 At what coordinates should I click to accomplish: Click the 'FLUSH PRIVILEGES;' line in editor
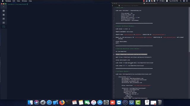(x=121, y=42)
